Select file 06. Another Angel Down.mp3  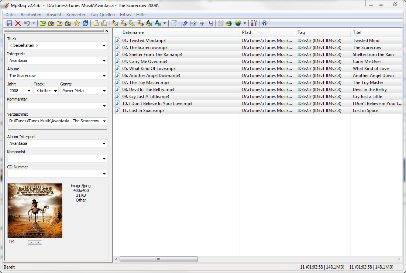tap(258, 75)
